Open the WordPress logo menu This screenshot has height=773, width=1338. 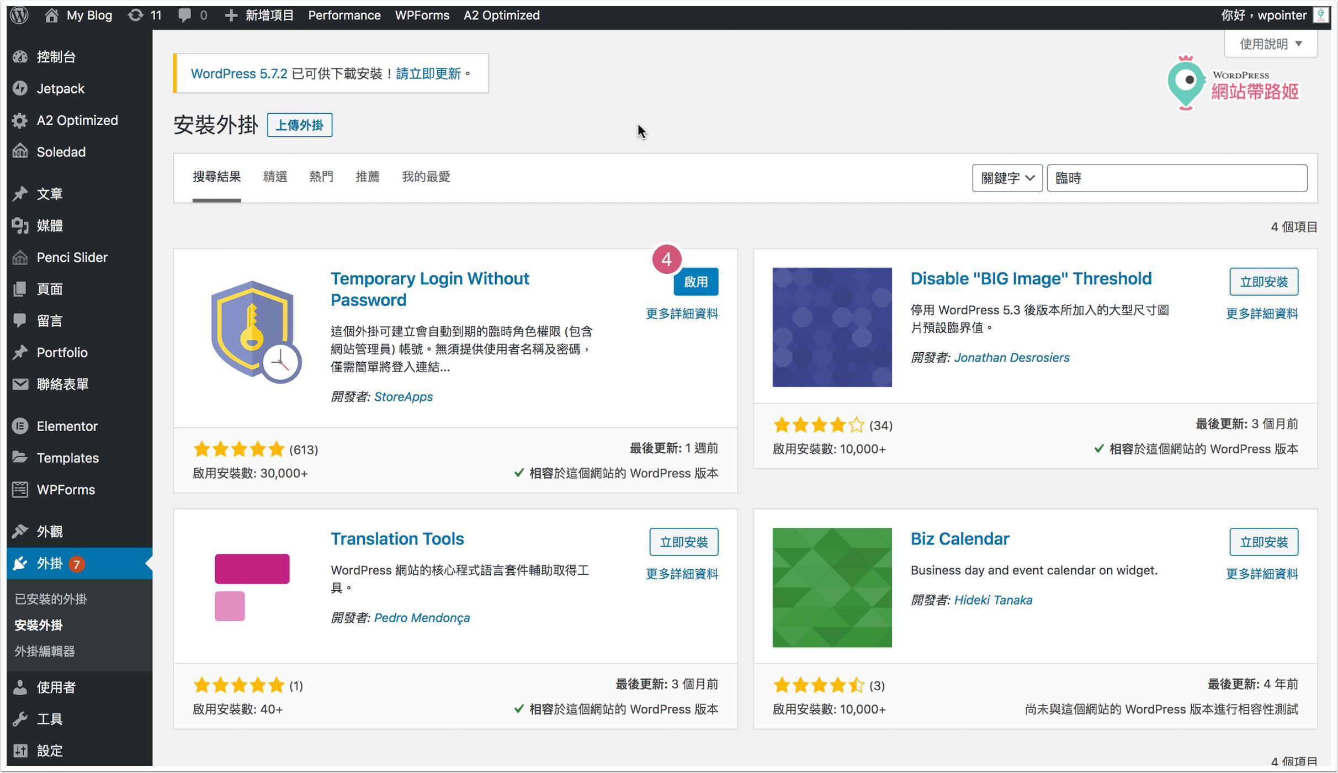pyautogui.click(x=20, y=15)
